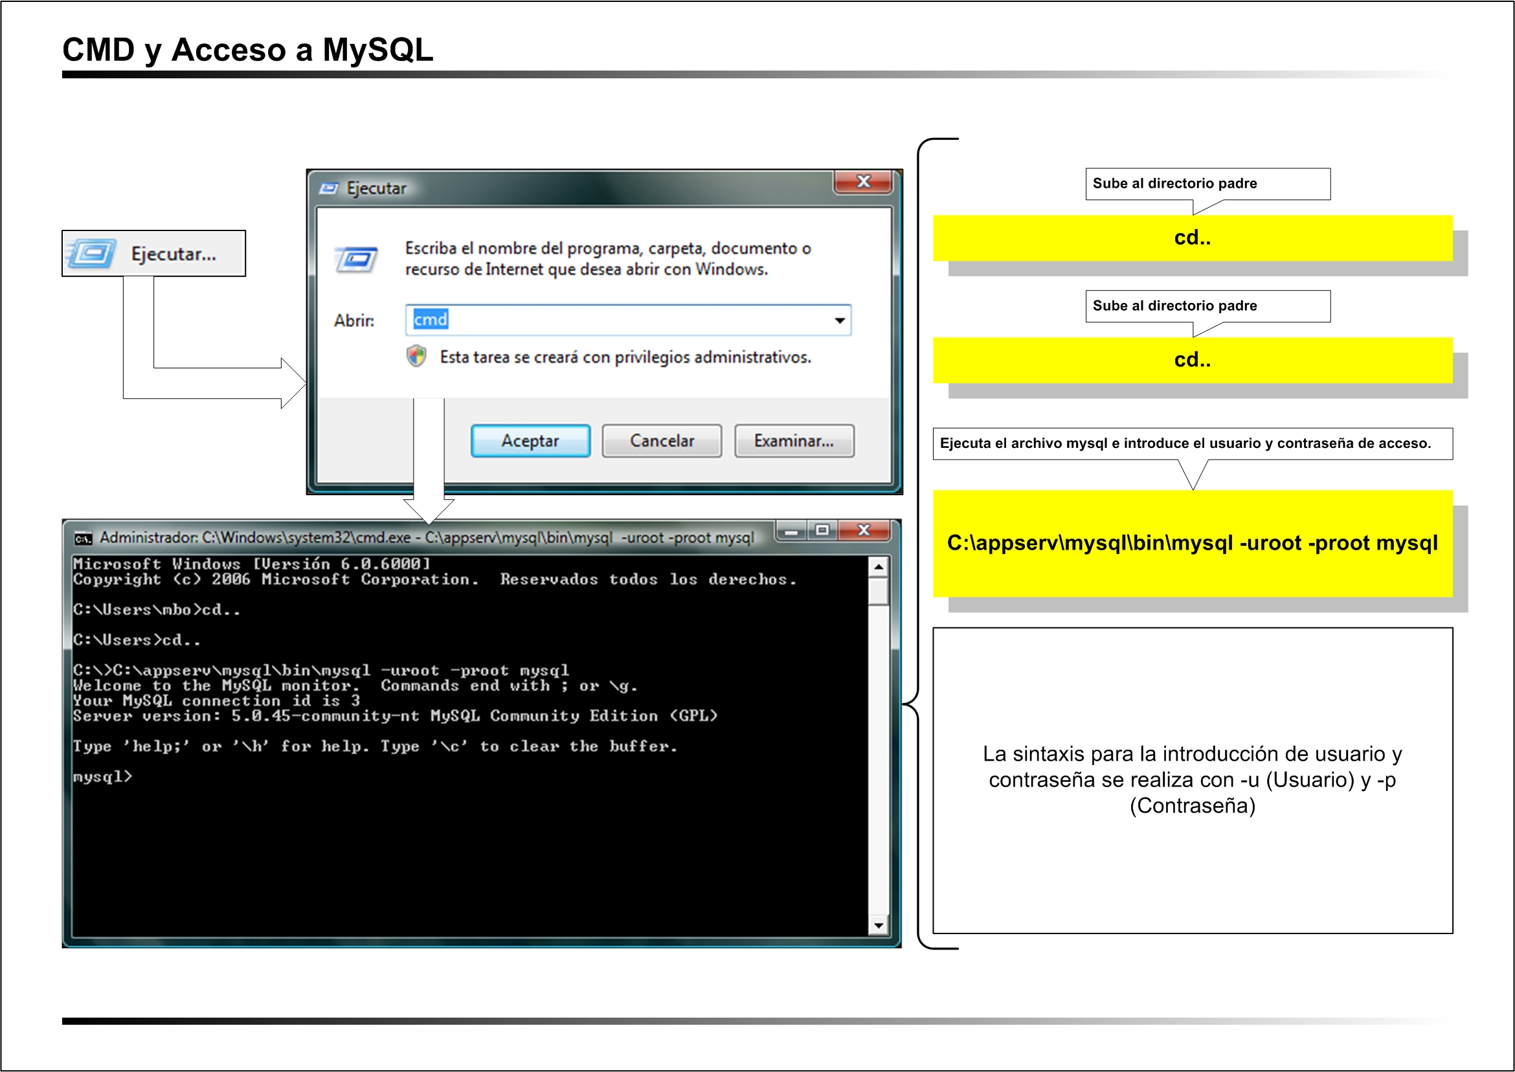Viewport: 1515px width, 1072px height.
Task: Click the first yellow cd.. box
Action: [1192, 238]
